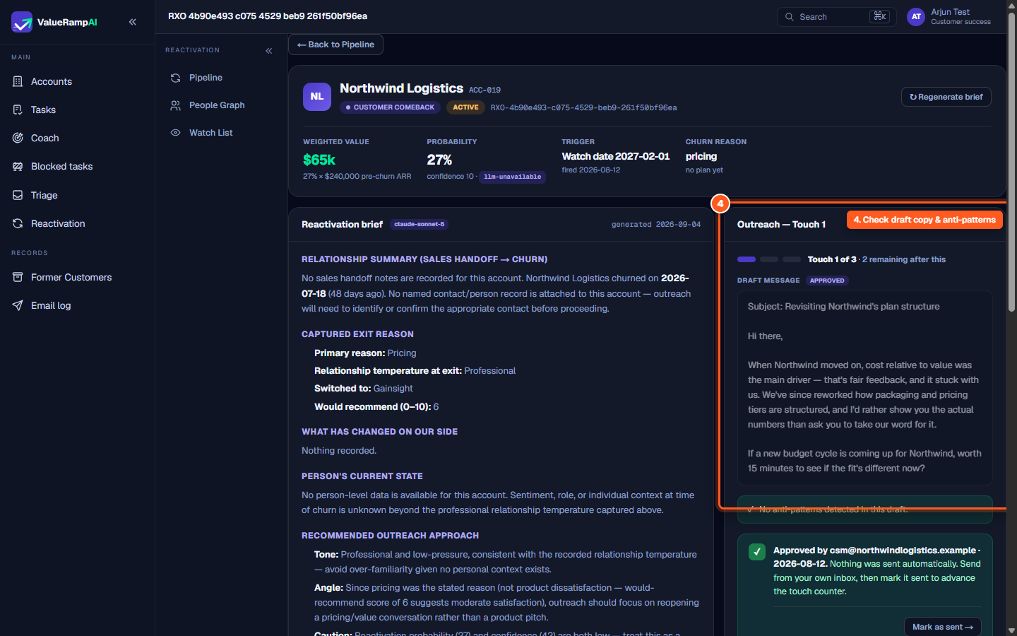Open Coach icon in sidebar
This screenshot has width=1017, height=636.
pyautogui.click(x=18, y=138)
